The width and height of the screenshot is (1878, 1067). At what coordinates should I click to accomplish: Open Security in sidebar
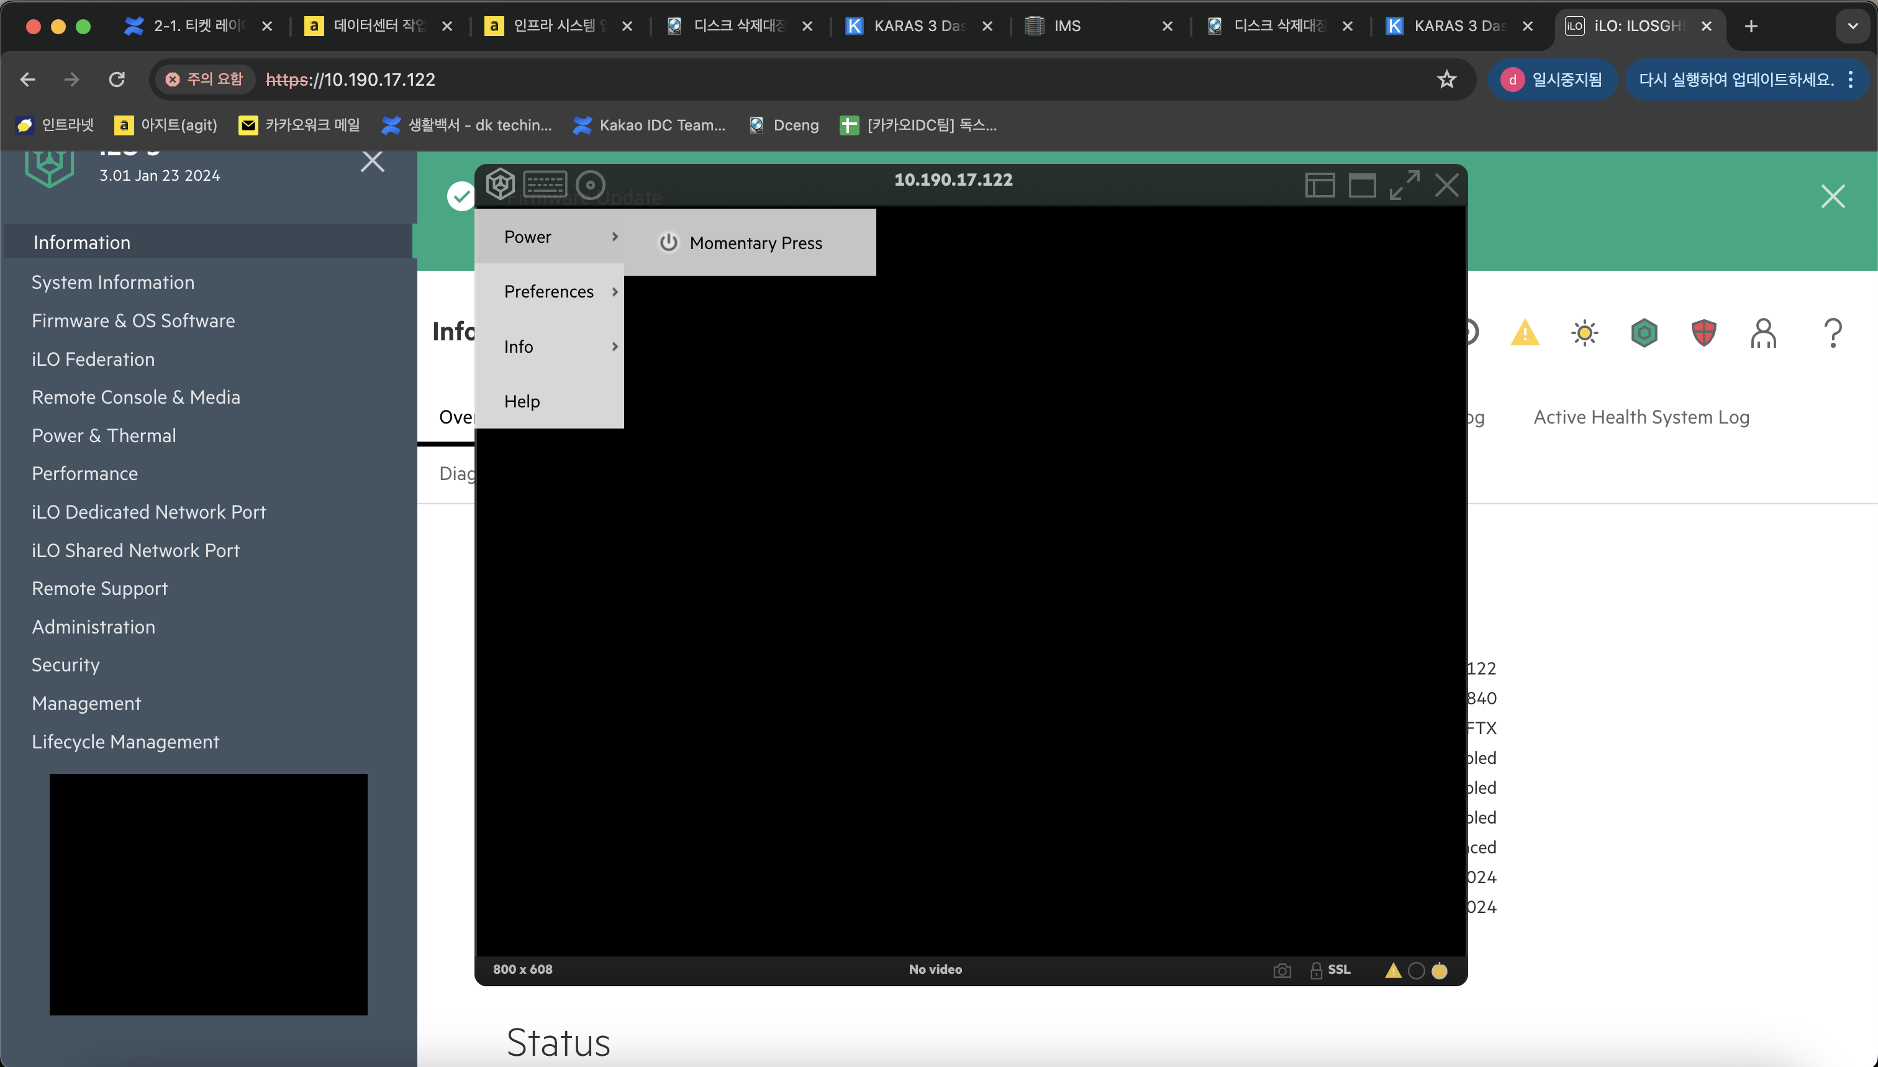click(65, 665)
